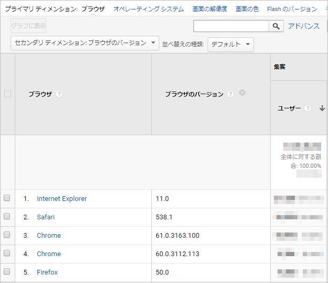The width and height of the screenshot is (328, 283).
Task: Switch to 画面の色 dimension
Action: [x=247, y=9]
